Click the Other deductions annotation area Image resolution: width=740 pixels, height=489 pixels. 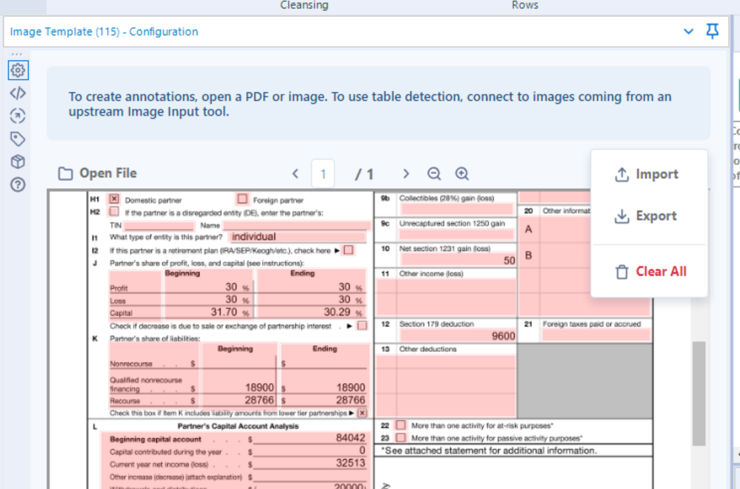pyautogui.click(x=446, y=385)
